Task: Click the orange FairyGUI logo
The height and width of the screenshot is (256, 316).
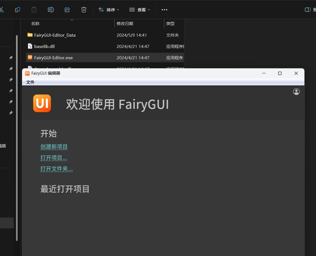Action: pyautogui.click(x=42, y=103)
